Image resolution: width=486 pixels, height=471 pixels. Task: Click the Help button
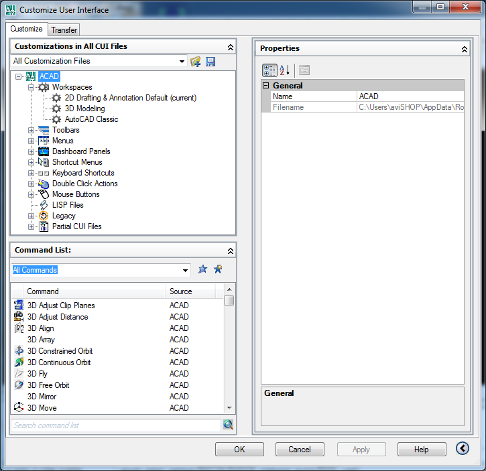tap(422, 450)
